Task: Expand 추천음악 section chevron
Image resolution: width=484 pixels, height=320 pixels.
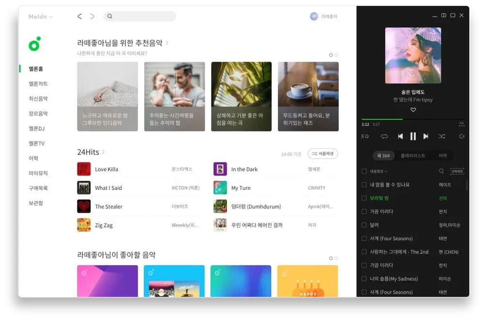Action: point(167,43)
